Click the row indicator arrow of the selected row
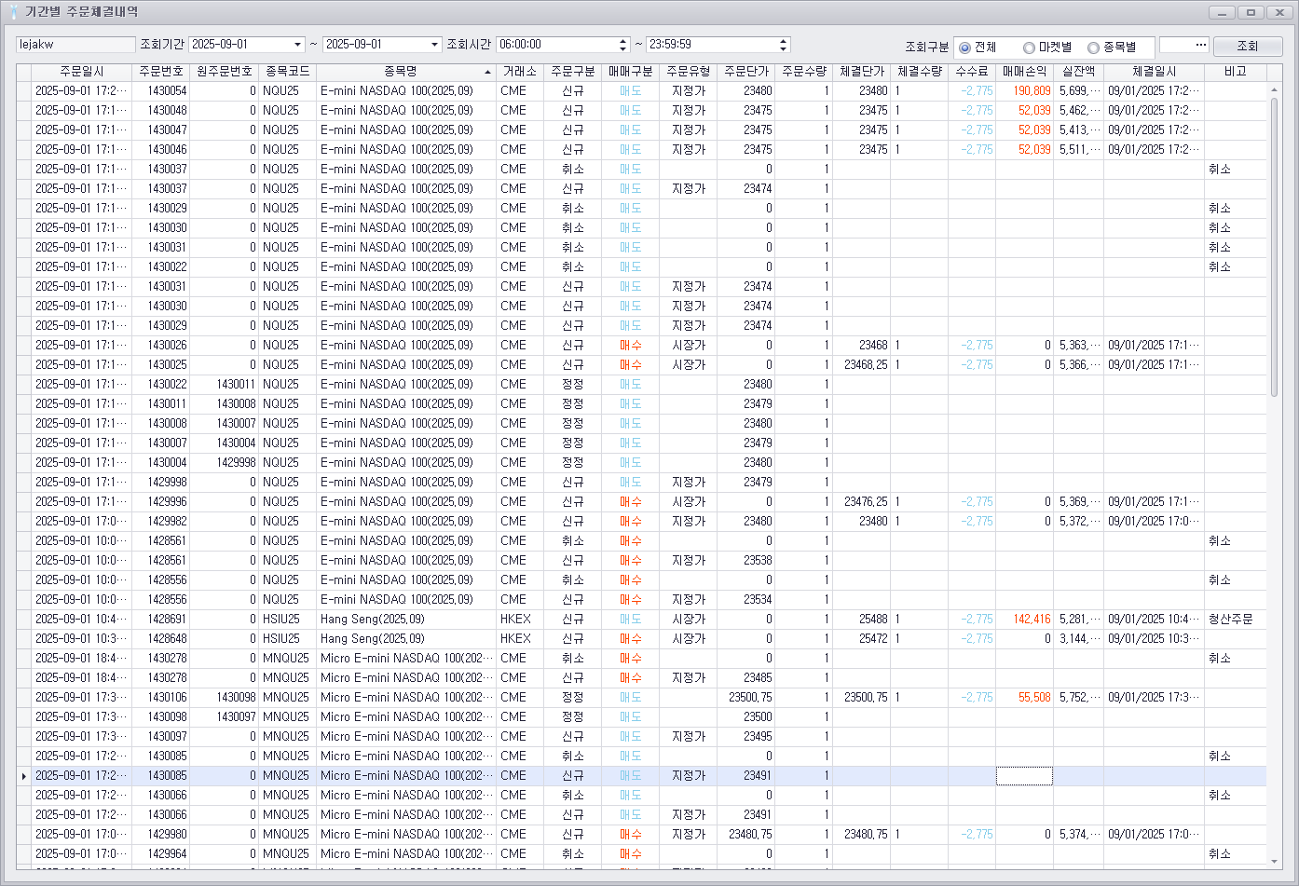Viewport: 1299px width, 886px height. 23,776
